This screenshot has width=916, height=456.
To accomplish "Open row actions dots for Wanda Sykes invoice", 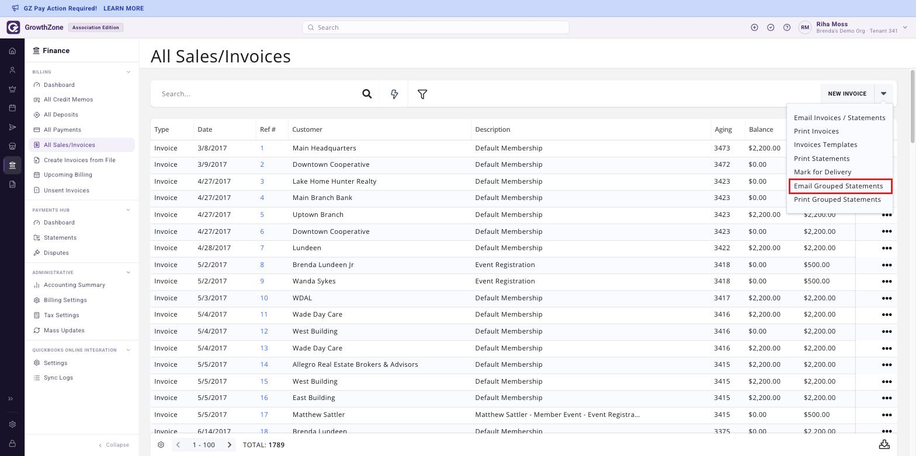I will pos(886,281).
